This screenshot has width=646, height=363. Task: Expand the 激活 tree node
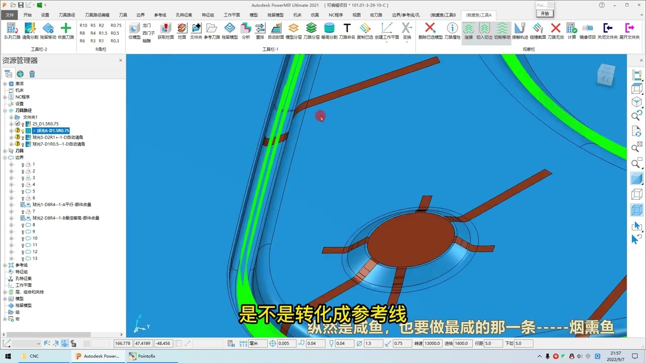pos(5,84)
